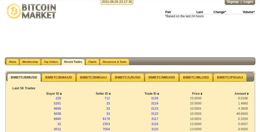Open trade ID 3123
The height and width of the screenshot is (132, 260).
pos(155,109)
